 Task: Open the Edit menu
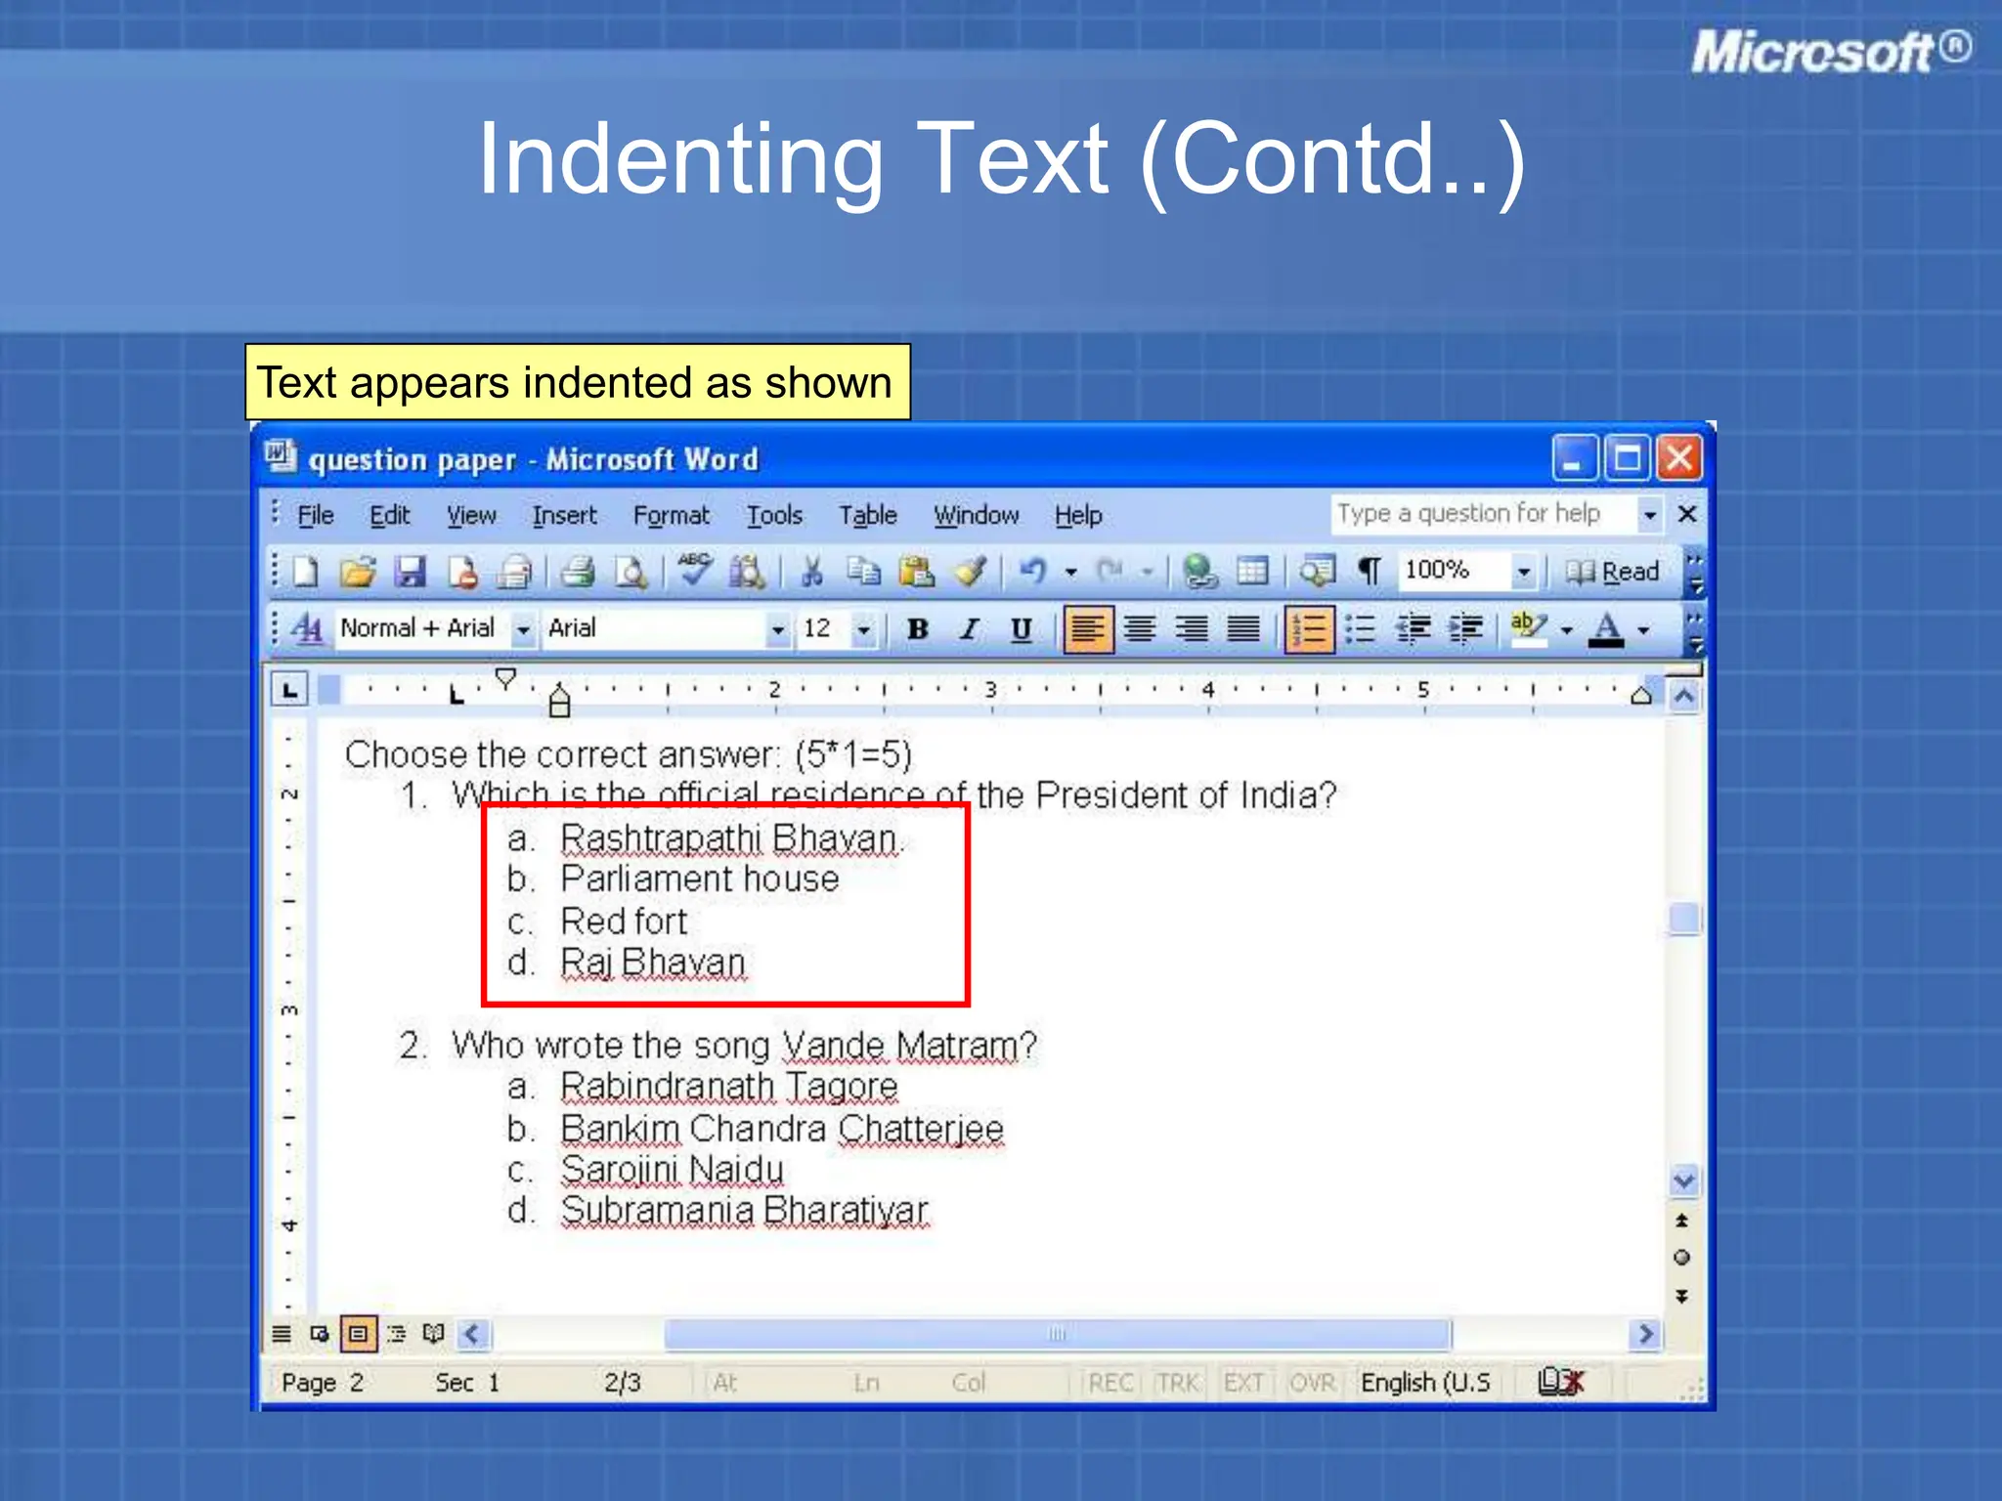(x=389, y=515)
